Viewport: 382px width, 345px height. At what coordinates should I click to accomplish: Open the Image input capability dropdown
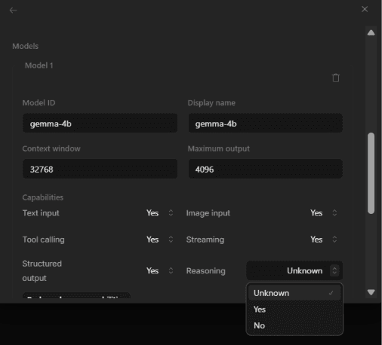coord(324,213)
